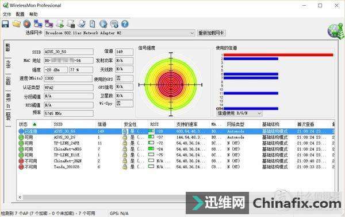Click blue connected icon in ASUS_30_5G row
This screenshot has height=217, width=345.
click(x=21, y=132)
